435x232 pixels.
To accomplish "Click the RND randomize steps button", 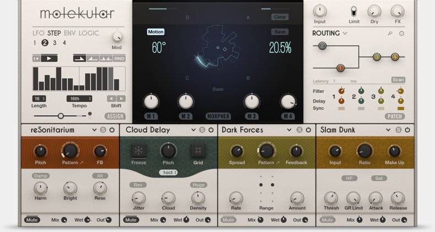I will (x=119, y=58).
